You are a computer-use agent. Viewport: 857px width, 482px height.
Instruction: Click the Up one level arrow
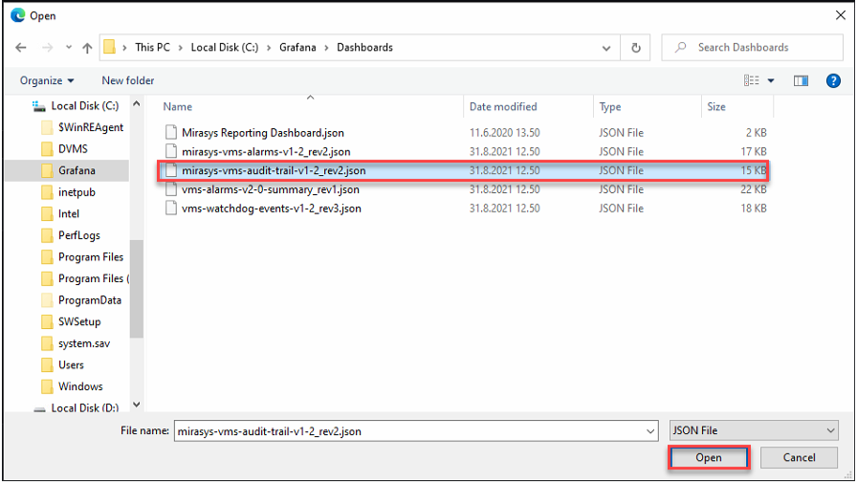click(x=87, y=47)
